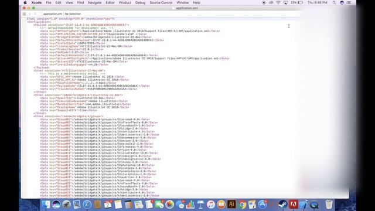
Task: Open the Debug menu
Action: point(141,2)
